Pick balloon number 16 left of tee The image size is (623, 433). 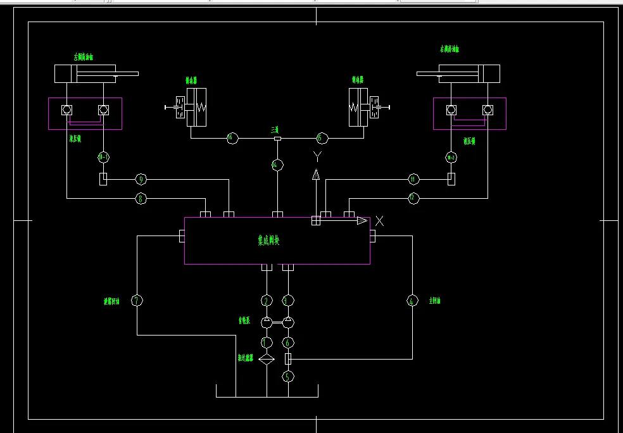pos(232,138)
